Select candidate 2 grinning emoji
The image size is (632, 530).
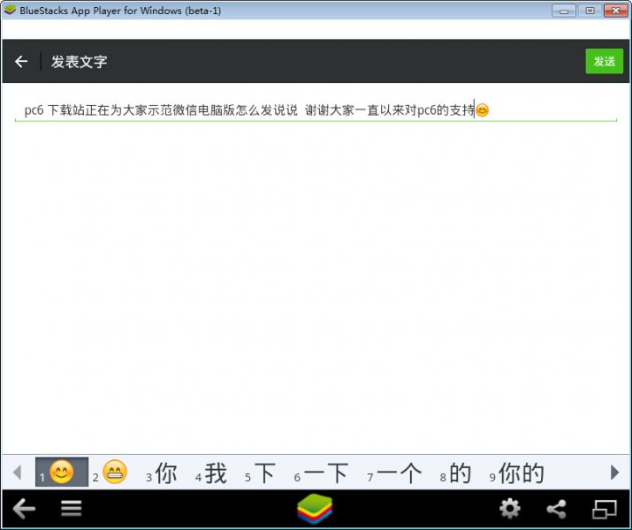(110, 472)
